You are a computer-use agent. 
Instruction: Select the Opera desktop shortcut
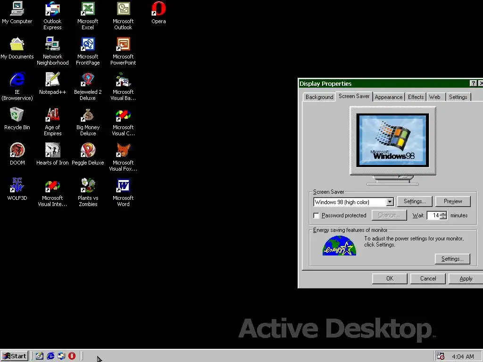pyautogui.click(x=158, y=12)
